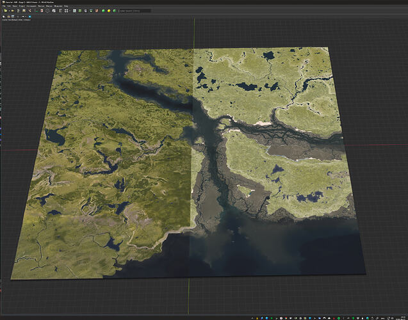The image size is (408, 320).
Task: Click the search field in the toolbar
Action: [135, 11]
